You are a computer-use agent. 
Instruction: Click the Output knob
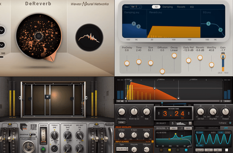(x=225, y=112)
